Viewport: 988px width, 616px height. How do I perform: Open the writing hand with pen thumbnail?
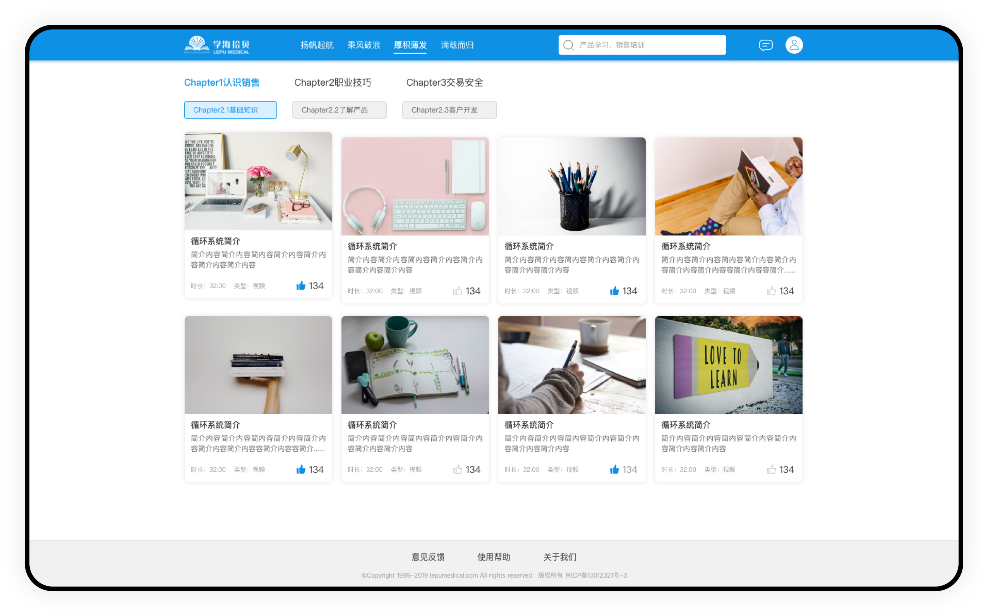571,365
